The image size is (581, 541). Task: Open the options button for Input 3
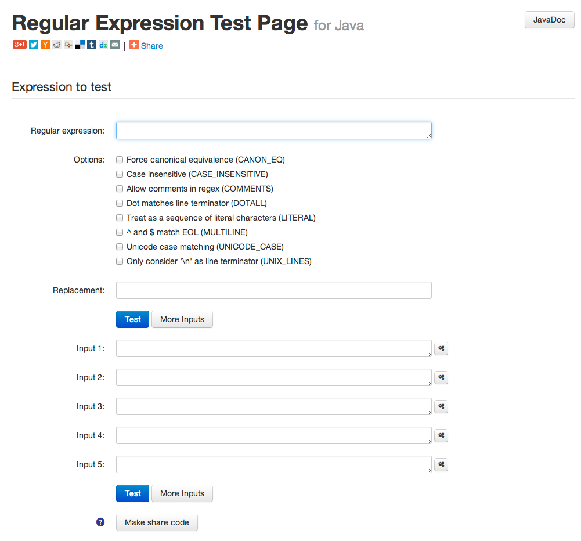click(x=441, y=406)
